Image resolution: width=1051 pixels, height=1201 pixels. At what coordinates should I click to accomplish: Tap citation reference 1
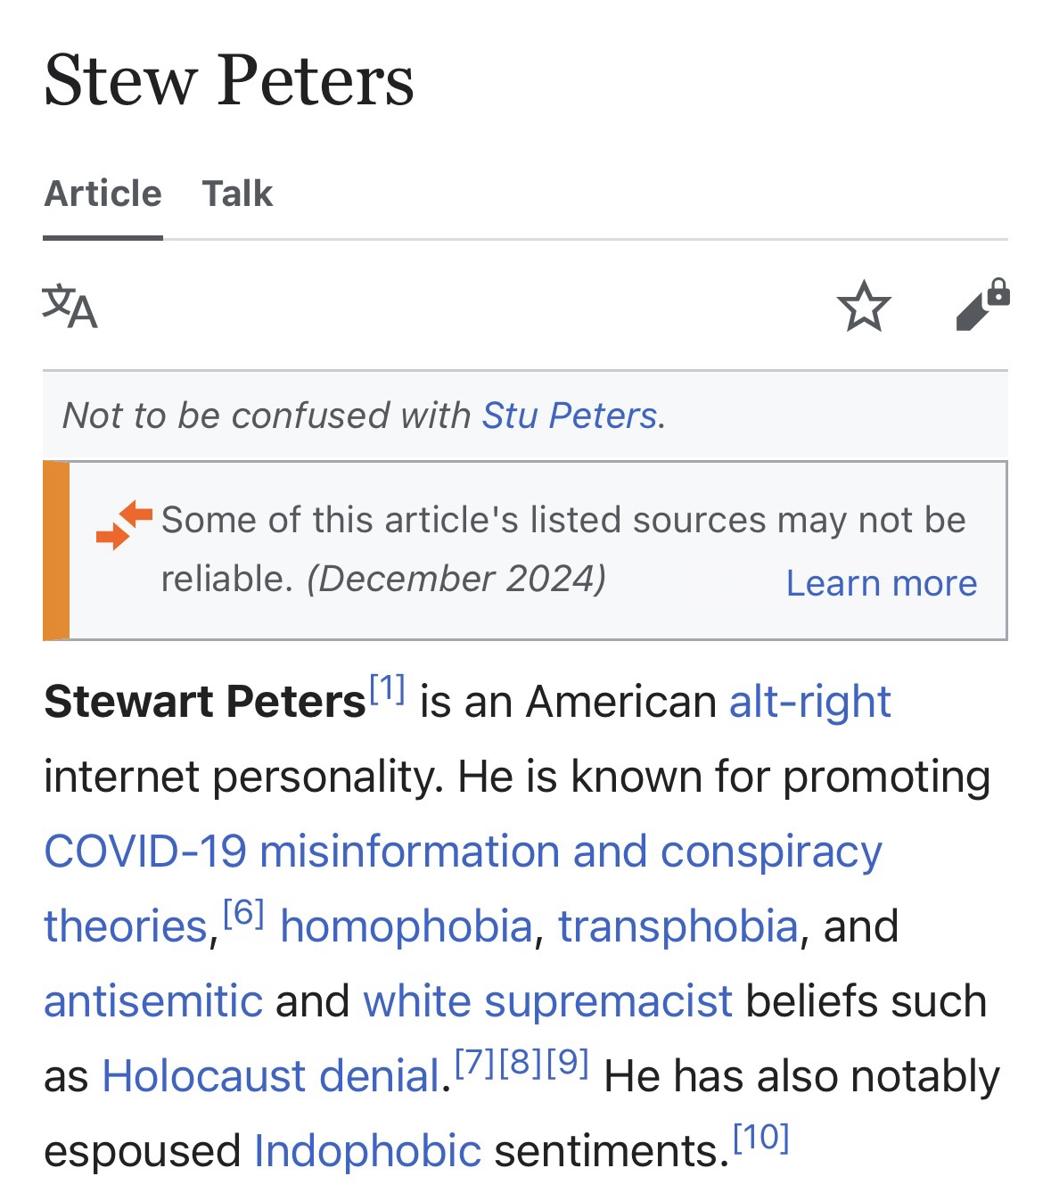[387, 688]
